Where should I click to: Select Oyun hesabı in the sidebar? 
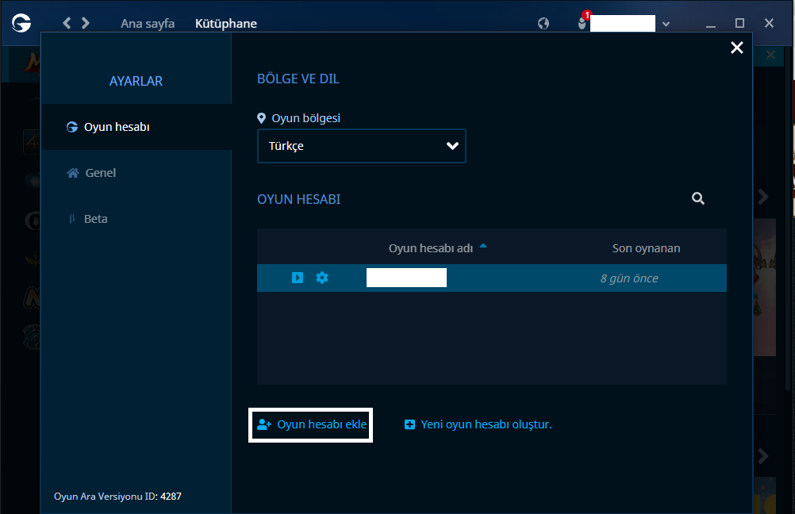click(136, 127)
